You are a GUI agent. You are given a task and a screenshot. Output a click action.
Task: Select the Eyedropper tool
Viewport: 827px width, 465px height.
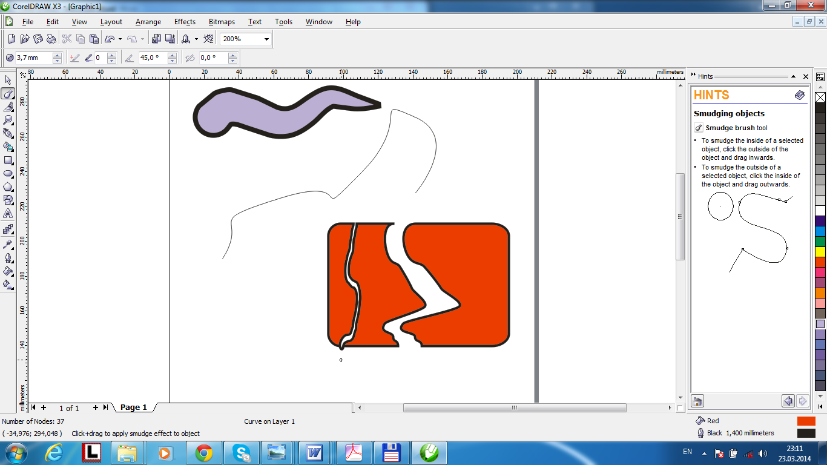pos(8,245)
